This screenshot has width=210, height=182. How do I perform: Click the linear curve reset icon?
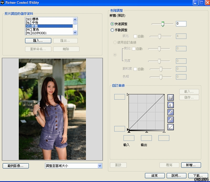[x=171, y=127]
